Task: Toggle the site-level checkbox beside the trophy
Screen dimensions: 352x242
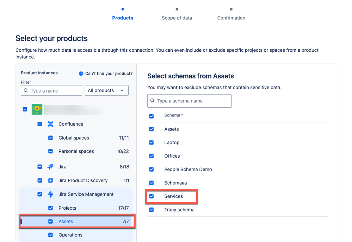Action: [x=25, y=109]
